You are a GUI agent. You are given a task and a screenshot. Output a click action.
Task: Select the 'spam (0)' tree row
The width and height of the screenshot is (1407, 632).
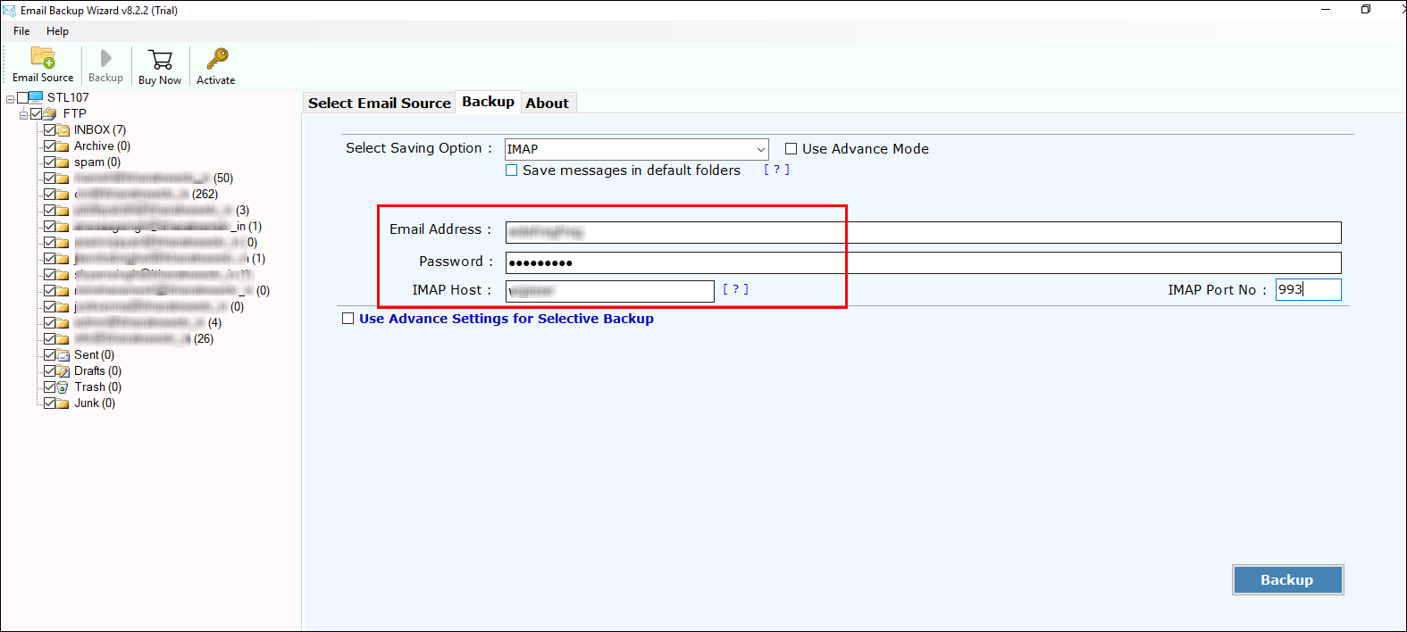[x=97, y=162]
